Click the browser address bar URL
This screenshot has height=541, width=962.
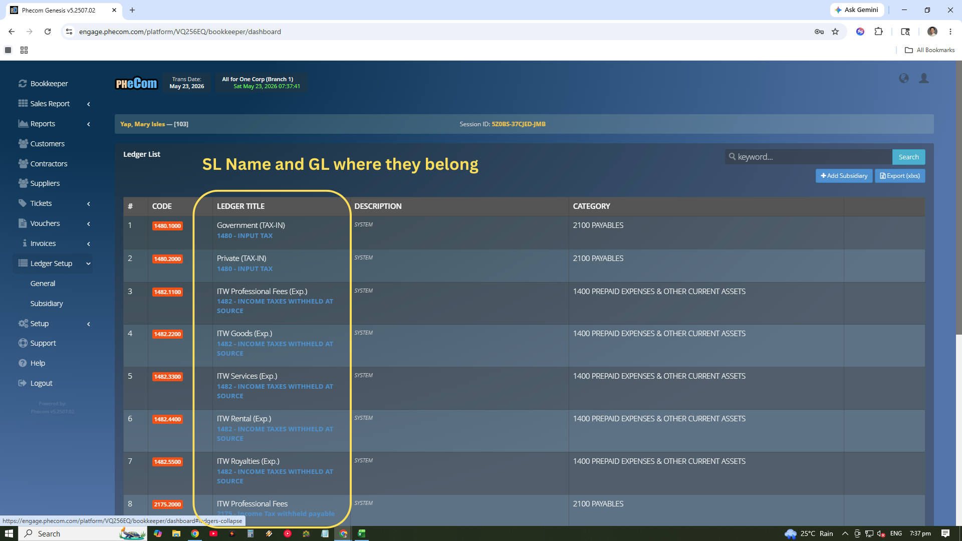click(180, 32)
